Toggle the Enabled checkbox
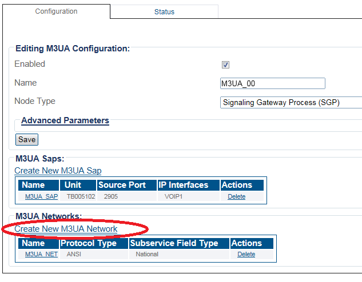Screen dimensions: 362x282 click(225, 65)
